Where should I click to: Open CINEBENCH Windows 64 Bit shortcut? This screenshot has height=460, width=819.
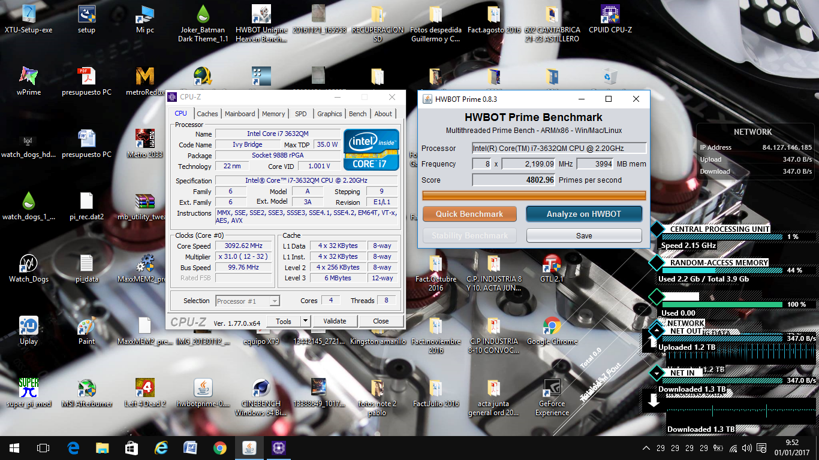[x=261, y=397]
